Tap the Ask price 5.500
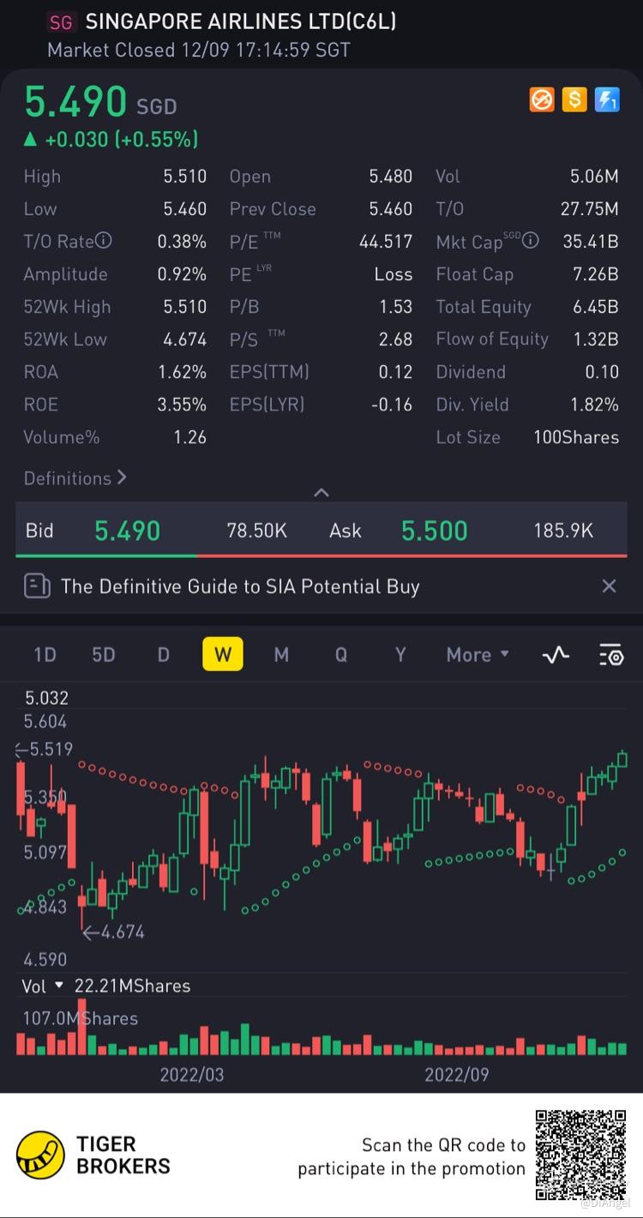Screen dimensions: 643x1218 click(435, 531)
